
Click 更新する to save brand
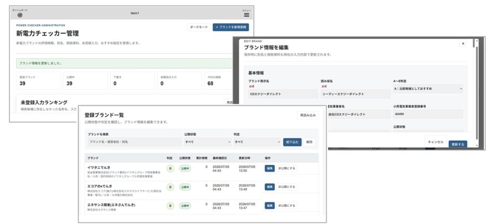(x=458, y=144)
